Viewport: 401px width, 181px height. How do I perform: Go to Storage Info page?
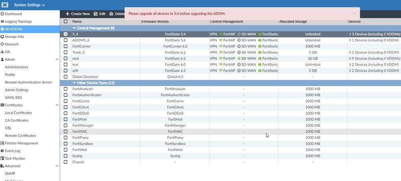[14, 37]
